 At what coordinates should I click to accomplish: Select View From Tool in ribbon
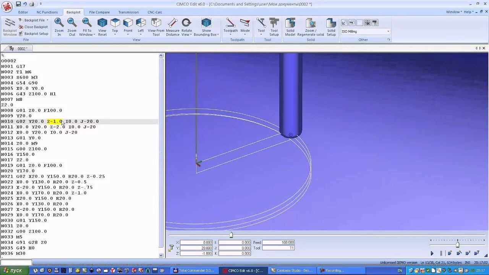(156, 27)
